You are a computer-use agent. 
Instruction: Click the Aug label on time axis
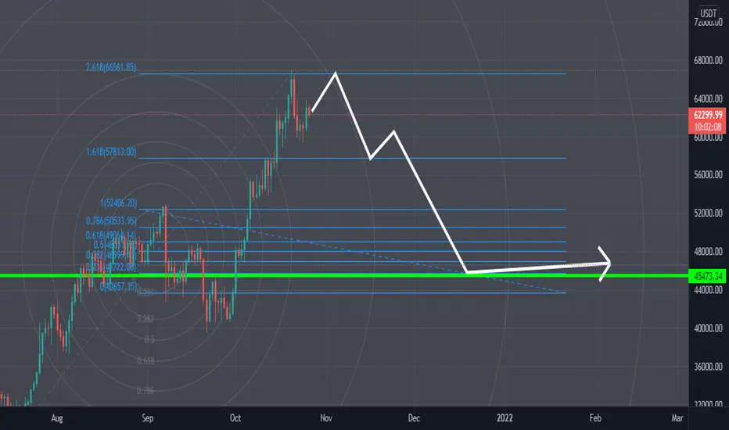click(57, 418)
